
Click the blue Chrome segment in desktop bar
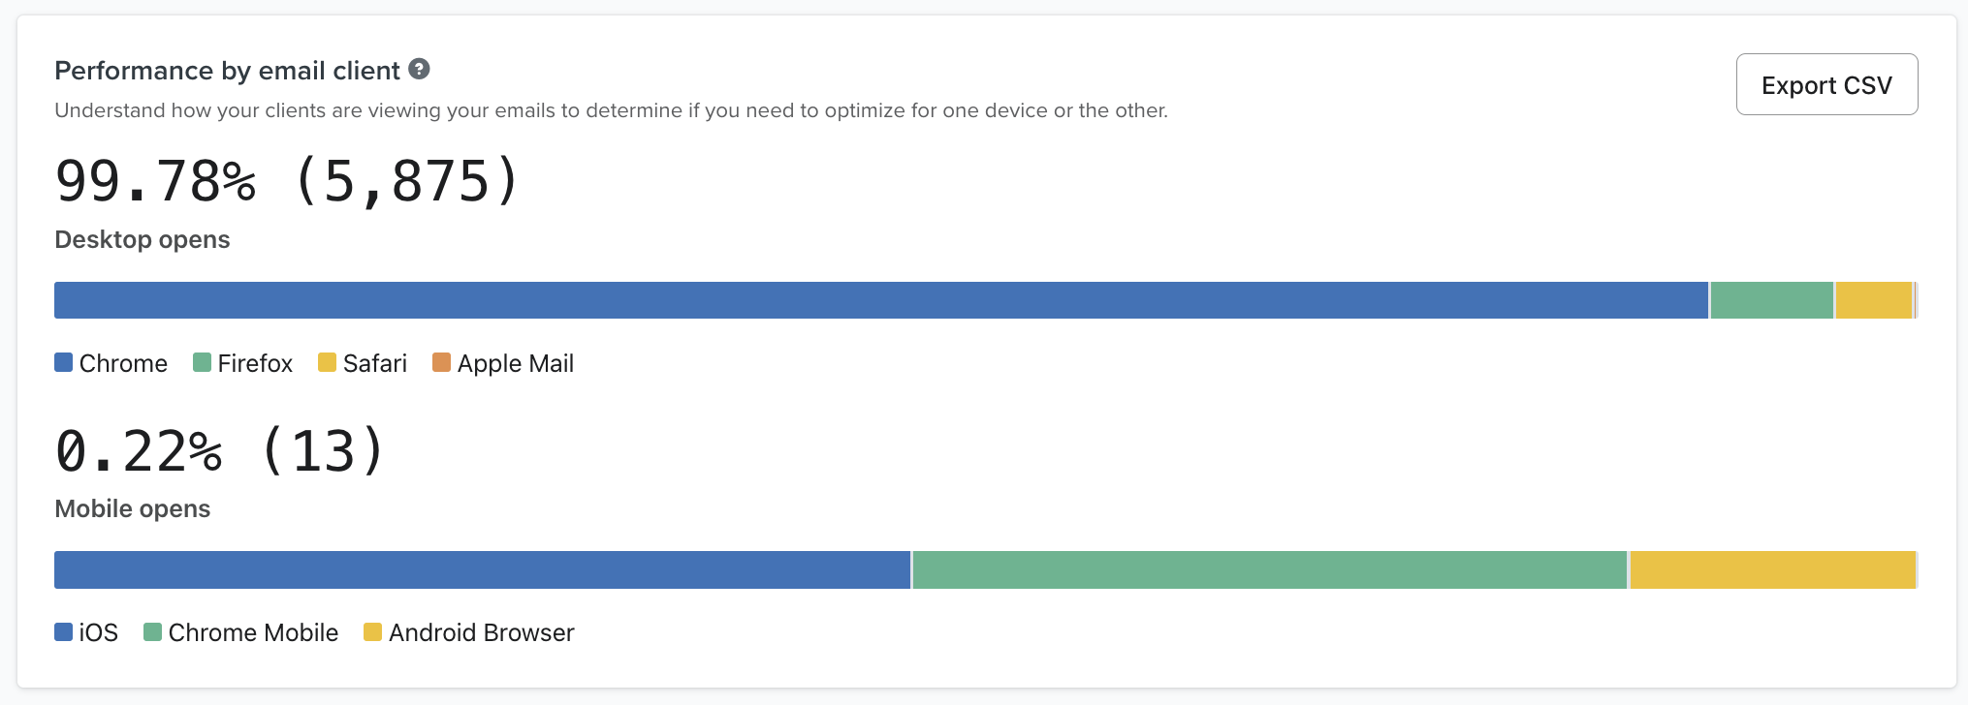point(880,300)
